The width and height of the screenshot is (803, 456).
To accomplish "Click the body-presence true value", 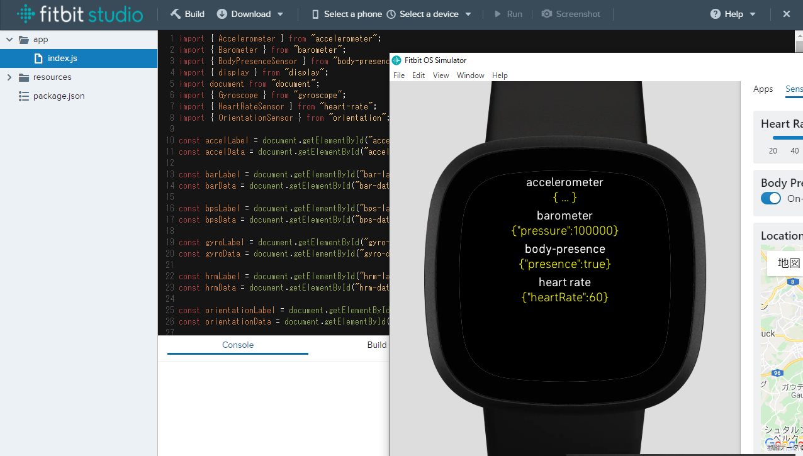I will click(565, 264).
